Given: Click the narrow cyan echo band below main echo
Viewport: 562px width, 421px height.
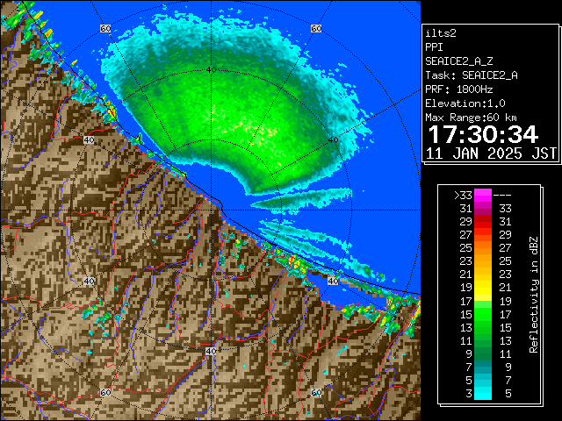Looking at the screenshot, I should pyautogui.click(x=301, y=199).
